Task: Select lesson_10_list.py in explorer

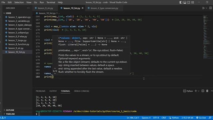Action: coord(18,52)
